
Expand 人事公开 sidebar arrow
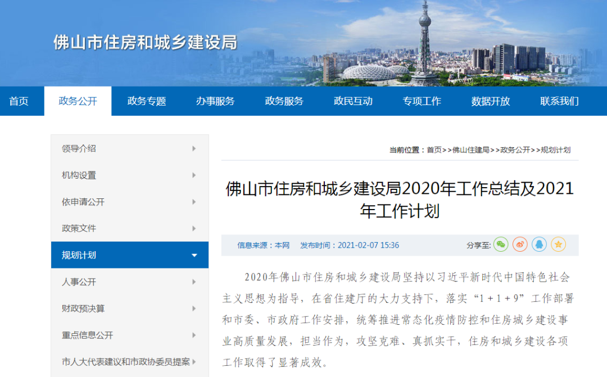click(194, 282)
